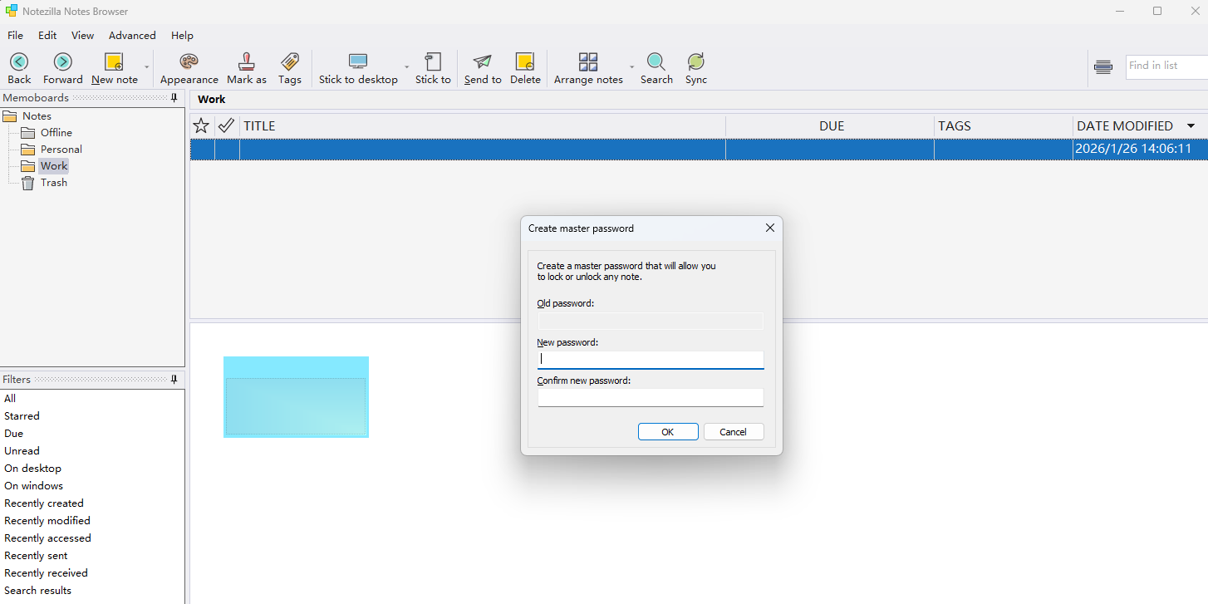Expand the Arrange notes dropdown arrow
This screenshot has height=604, width=1208.
click(x=631, y=67)
